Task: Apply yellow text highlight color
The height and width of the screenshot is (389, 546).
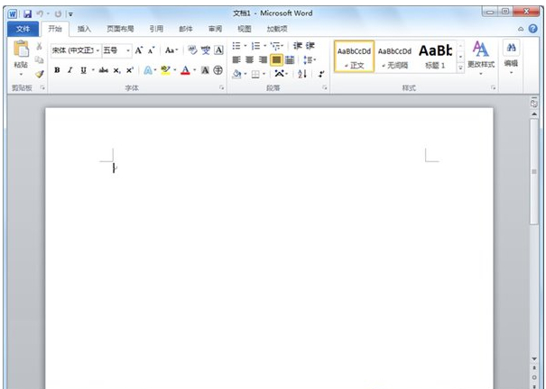Action: coord(165,70)
